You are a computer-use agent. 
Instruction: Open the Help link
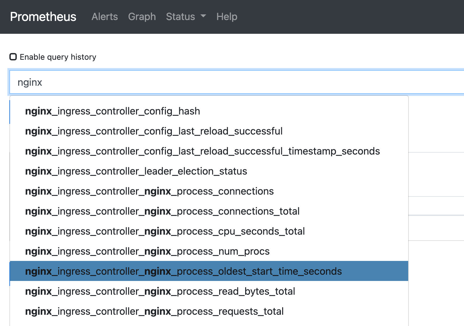pyautogui.click(x=227, y=17)
